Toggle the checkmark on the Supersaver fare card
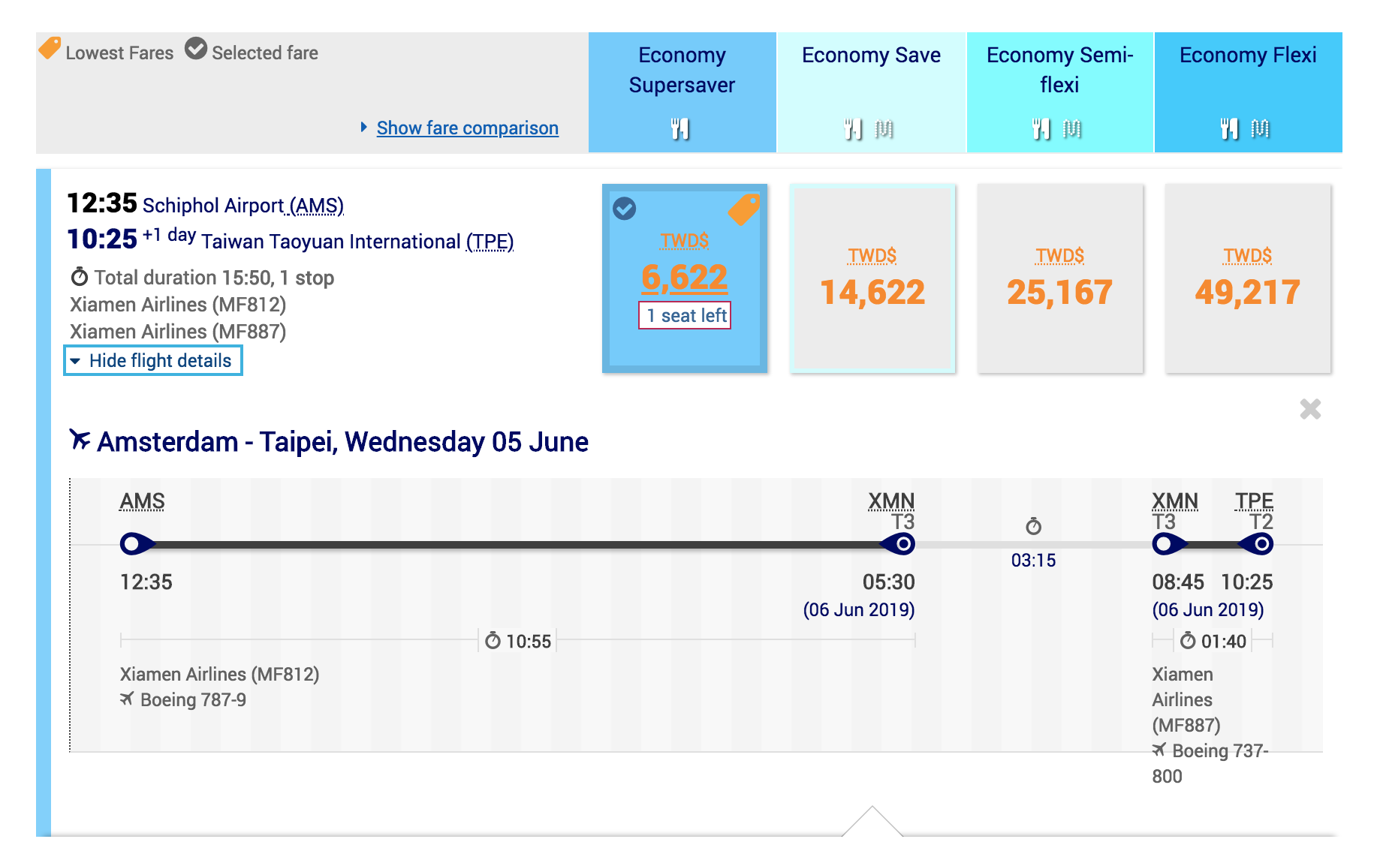The width and height of the screenshot is (1374, 842). [625, 208]
